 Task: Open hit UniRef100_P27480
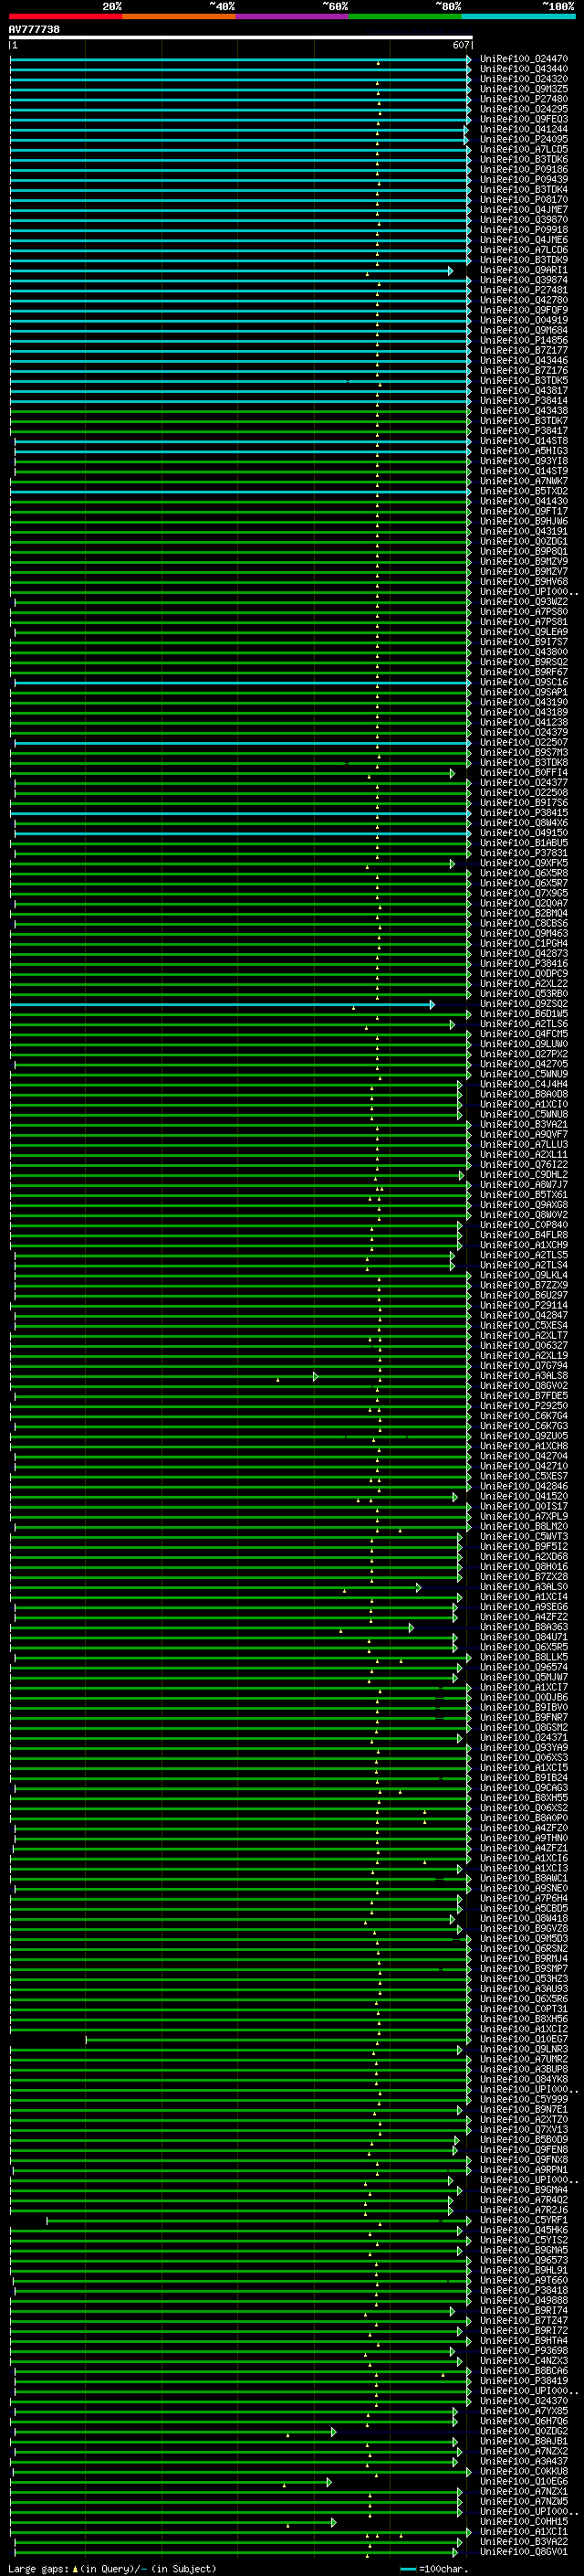524,100
